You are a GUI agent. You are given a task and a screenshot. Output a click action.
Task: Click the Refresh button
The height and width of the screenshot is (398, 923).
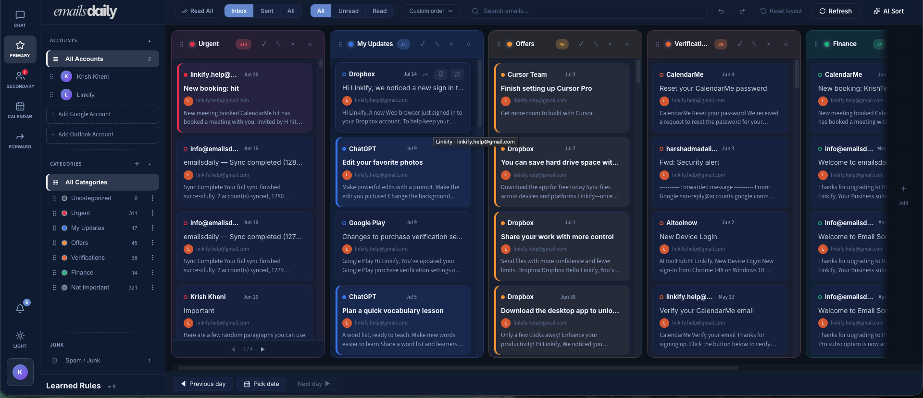tap(836, 11)
